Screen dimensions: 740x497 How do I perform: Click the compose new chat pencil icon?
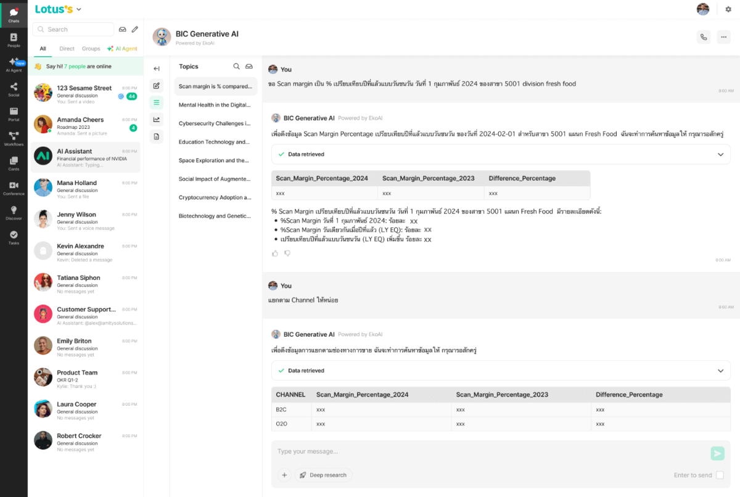[x=135, y=29]
